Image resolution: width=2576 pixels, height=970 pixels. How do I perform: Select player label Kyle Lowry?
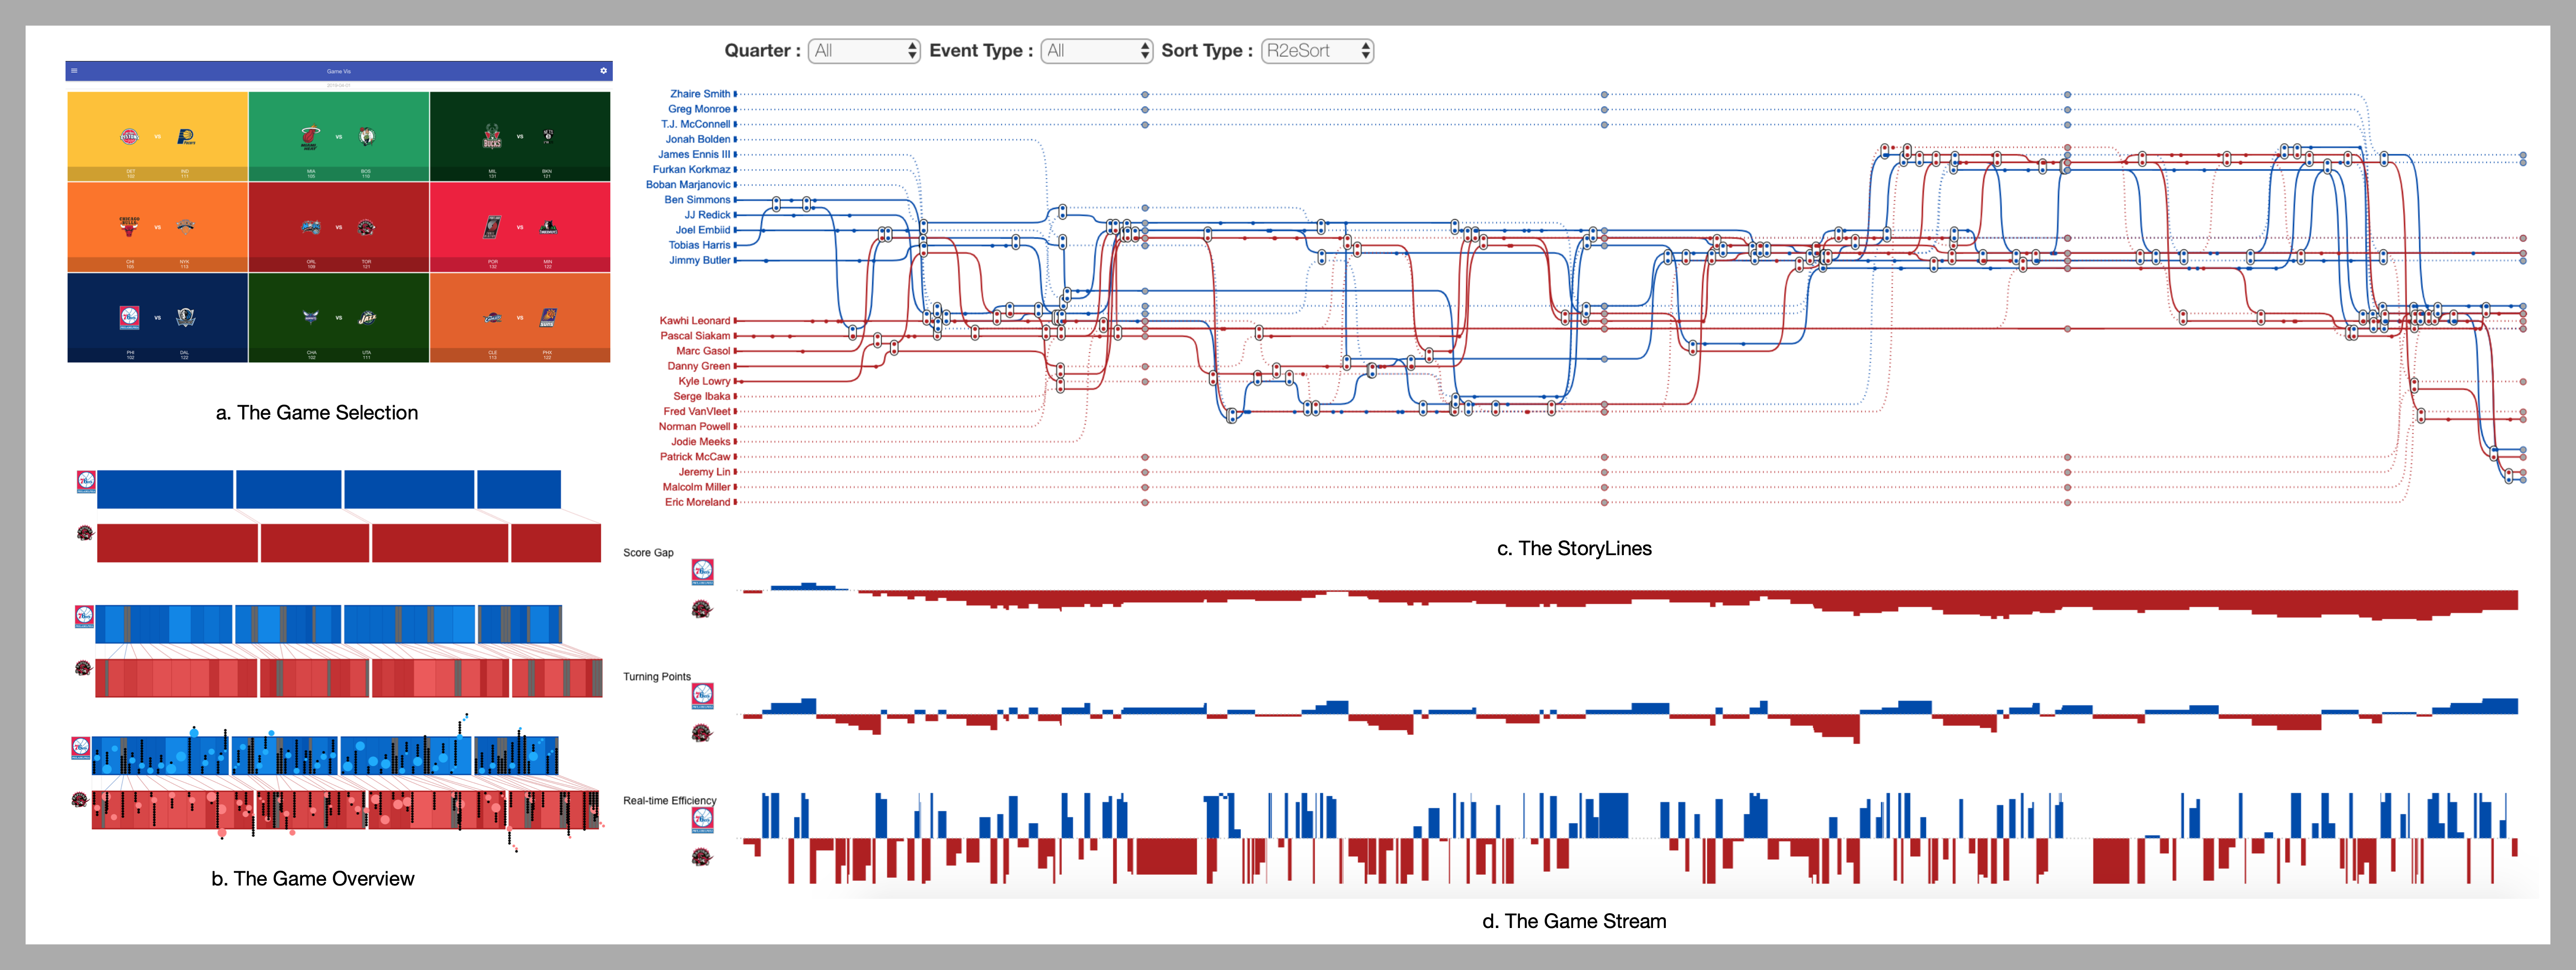[x=704, y=381]
